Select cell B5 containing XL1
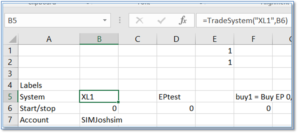Viewport: 298px width, 133px height. (x=99, y=97)
